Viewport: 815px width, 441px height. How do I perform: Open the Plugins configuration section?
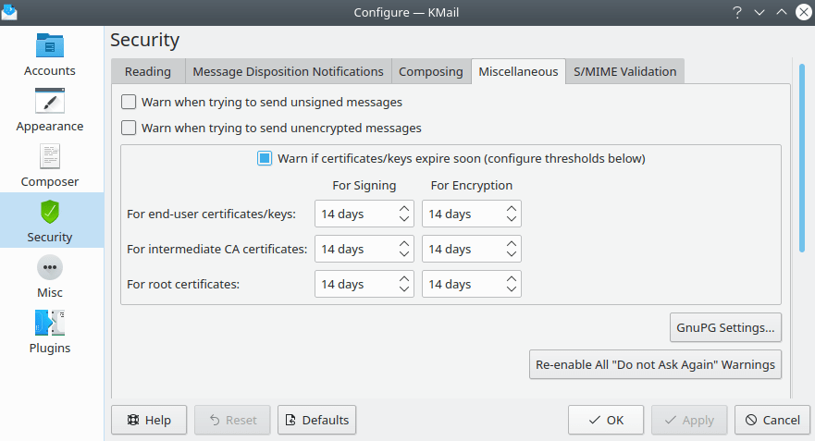(x=50, y=333)
